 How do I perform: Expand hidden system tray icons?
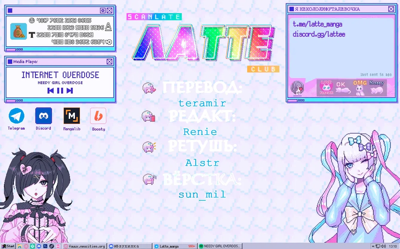point(373,246)
